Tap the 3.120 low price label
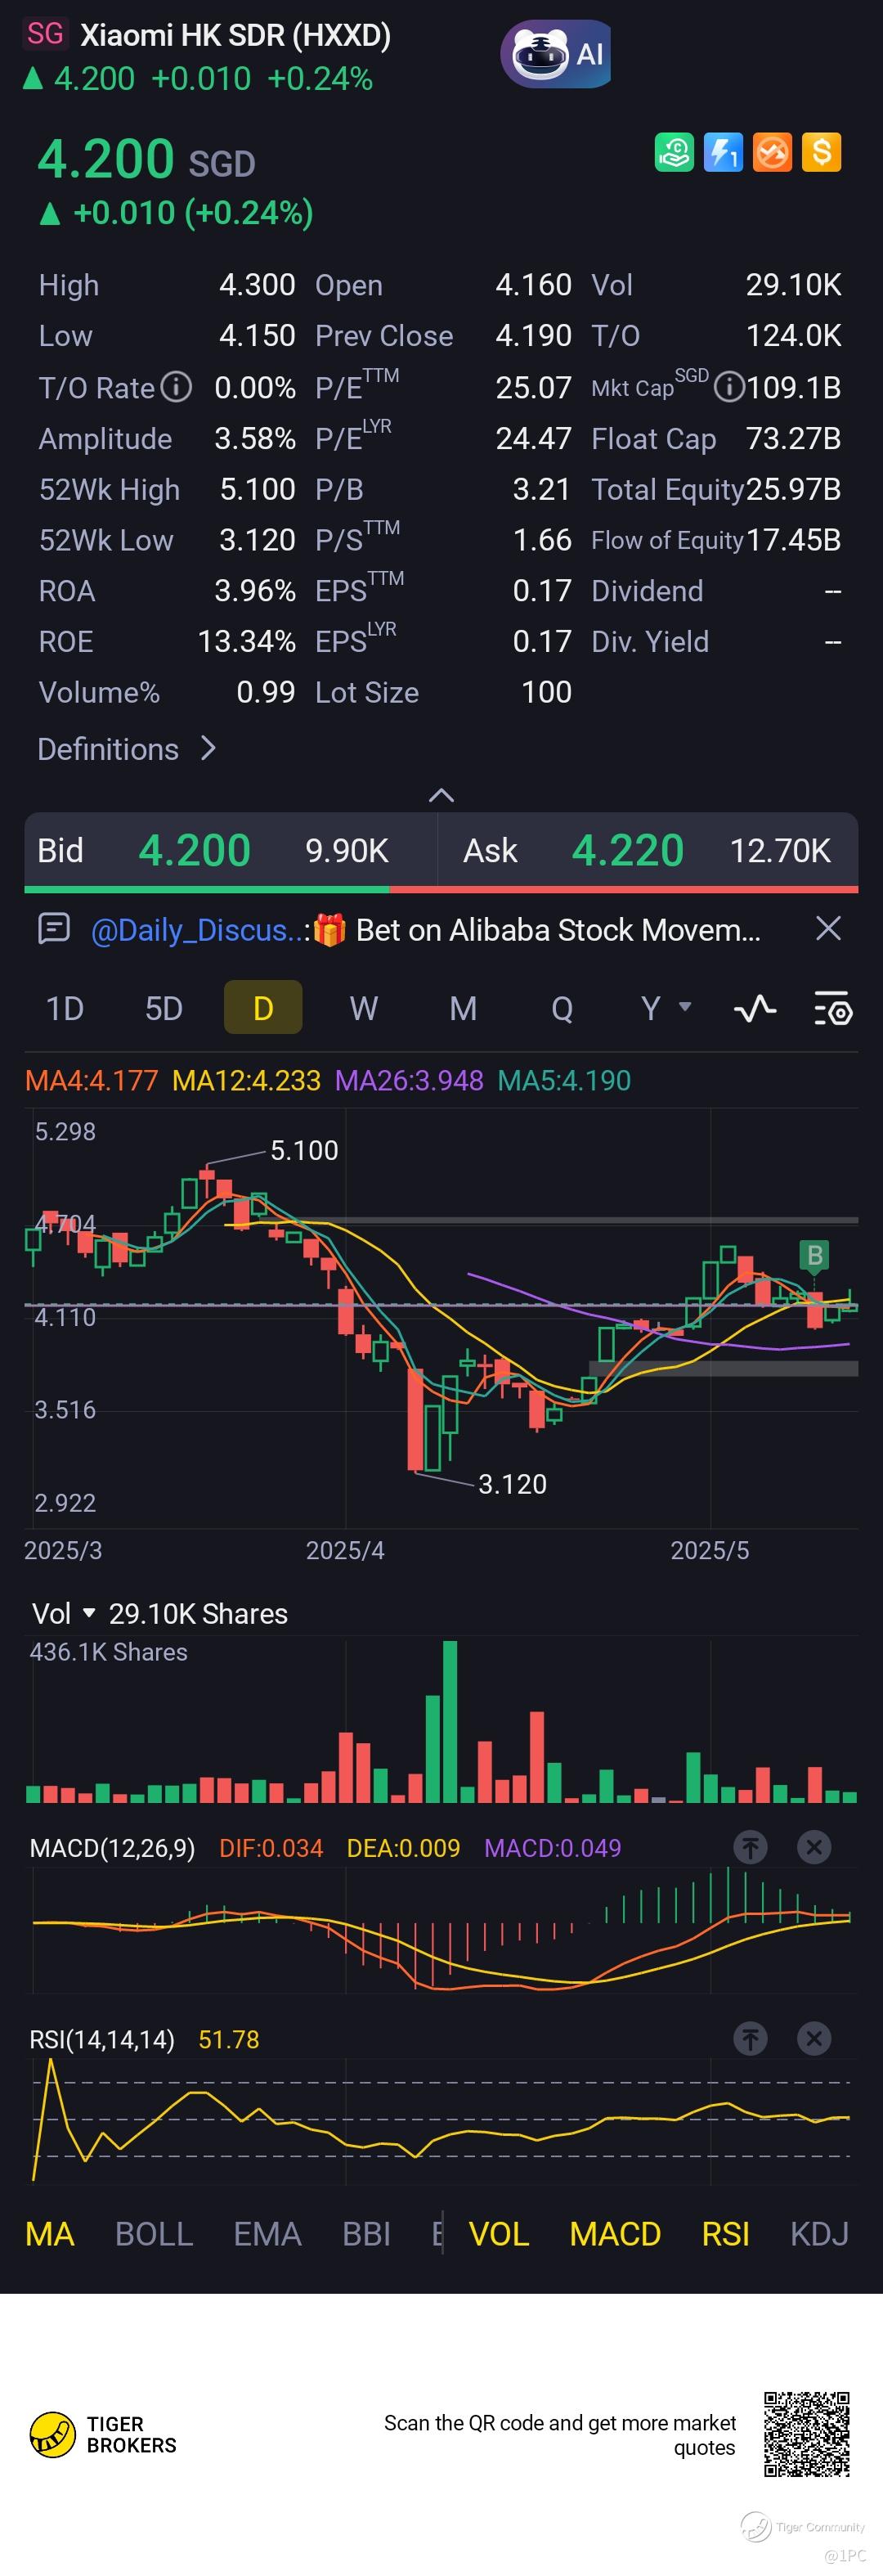This screenshot has width=883, height=2576. [x=512, y=1484]
